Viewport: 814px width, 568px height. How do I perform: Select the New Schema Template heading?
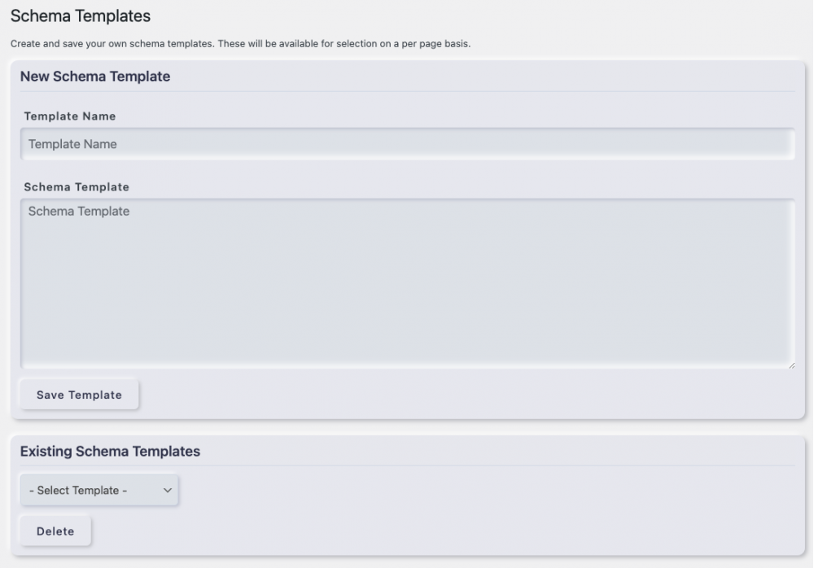click(x=95, y=76)
